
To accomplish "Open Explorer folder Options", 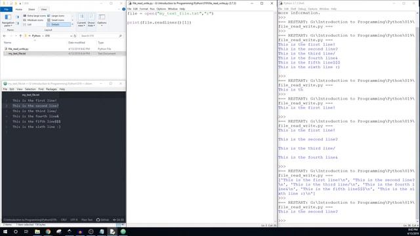I will tap(102, 20).
